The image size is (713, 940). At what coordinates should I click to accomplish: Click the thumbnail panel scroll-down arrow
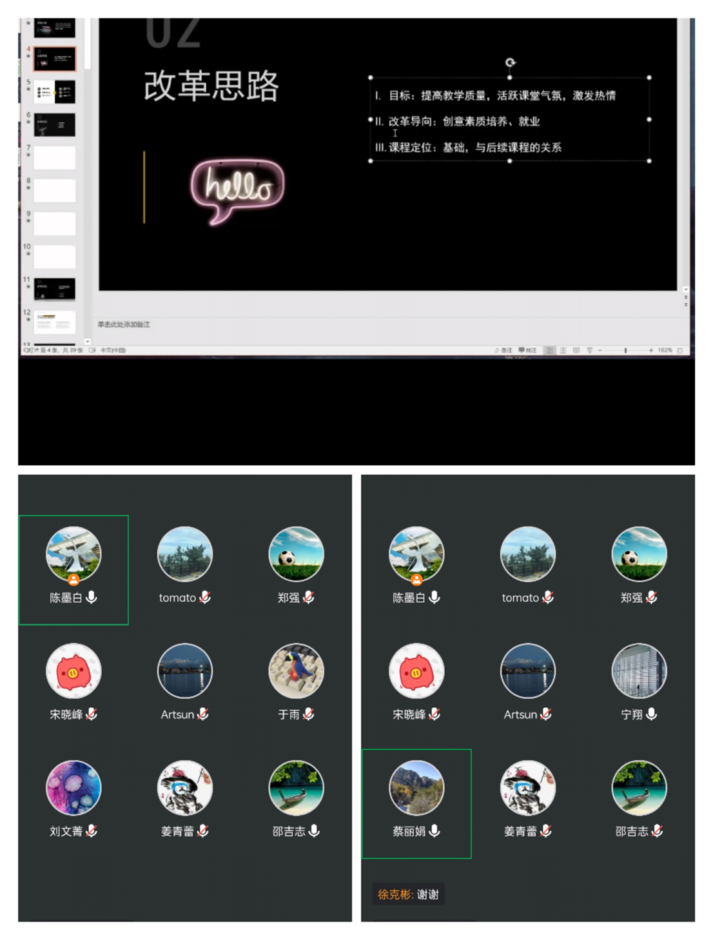[x=87, y=342]
